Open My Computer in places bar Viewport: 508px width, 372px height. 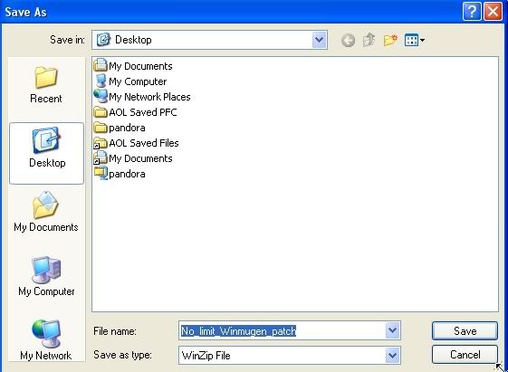[x=46, y=276]
